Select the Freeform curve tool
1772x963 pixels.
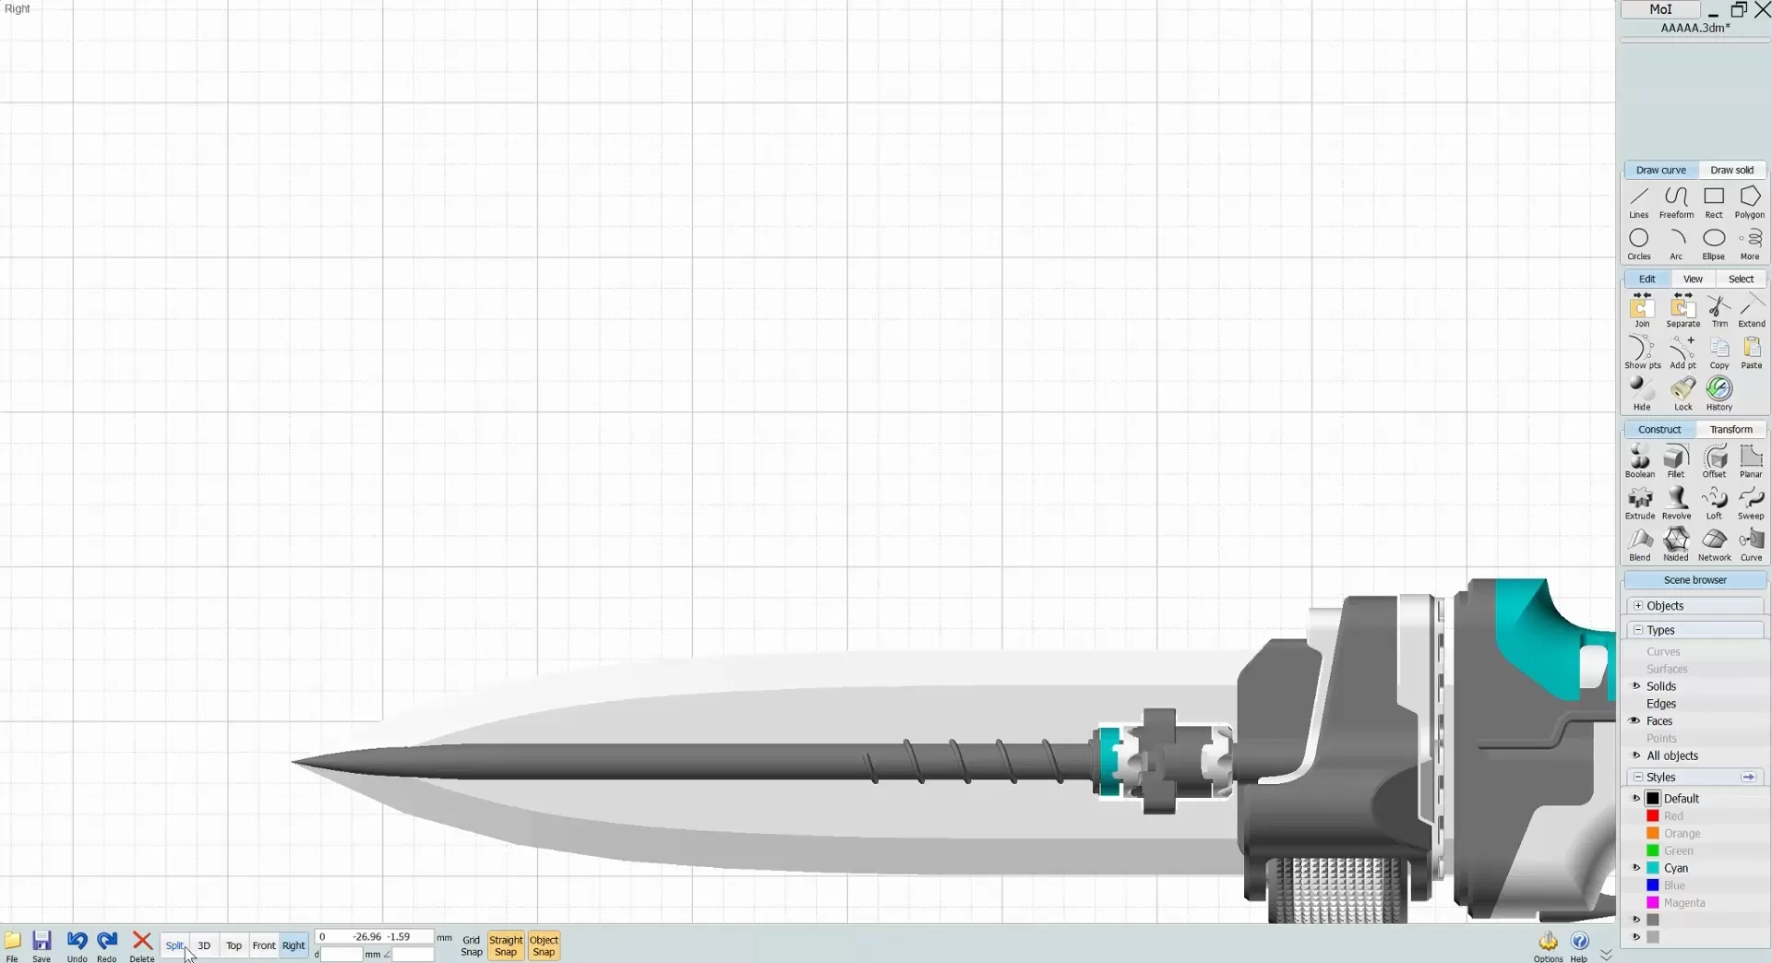click(x=1676, y=201)
